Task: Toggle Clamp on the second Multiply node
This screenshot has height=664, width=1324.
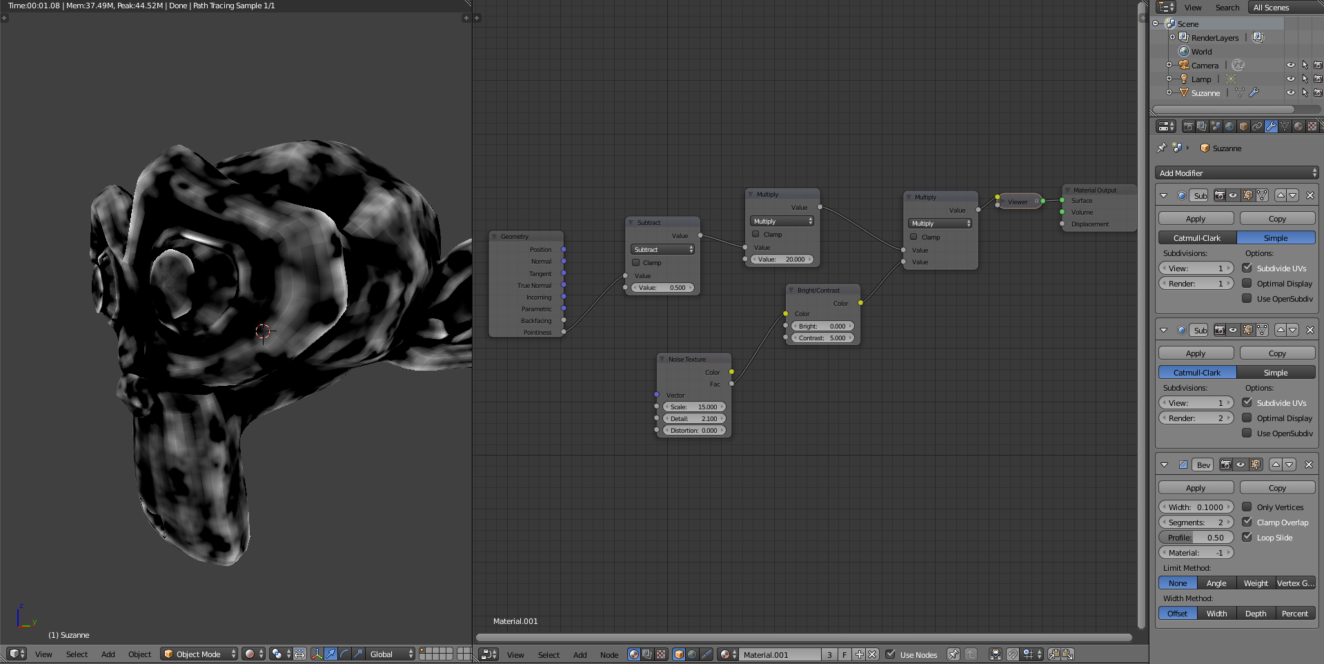Action: [914, 237]
